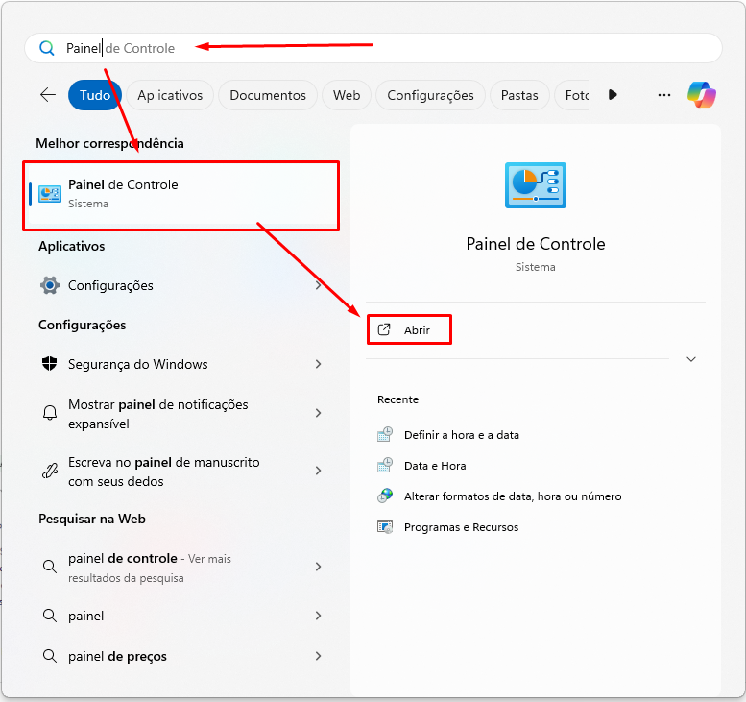Expand chevron for painel de manuscrito entry
Image resolution: width=746 pixels, height=702 pixels.
[x=319, y=471]
